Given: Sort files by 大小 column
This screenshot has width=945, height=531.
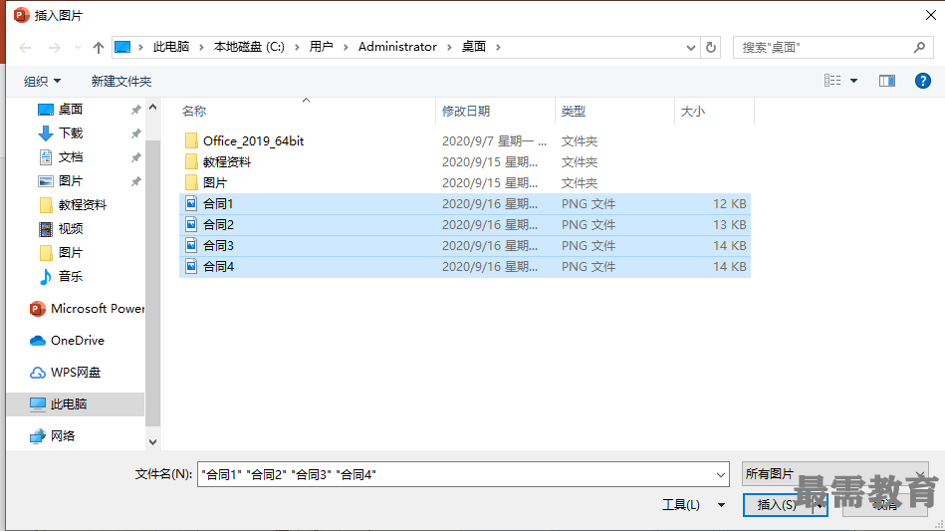Looking at the screenshot, I should point(692,111).
